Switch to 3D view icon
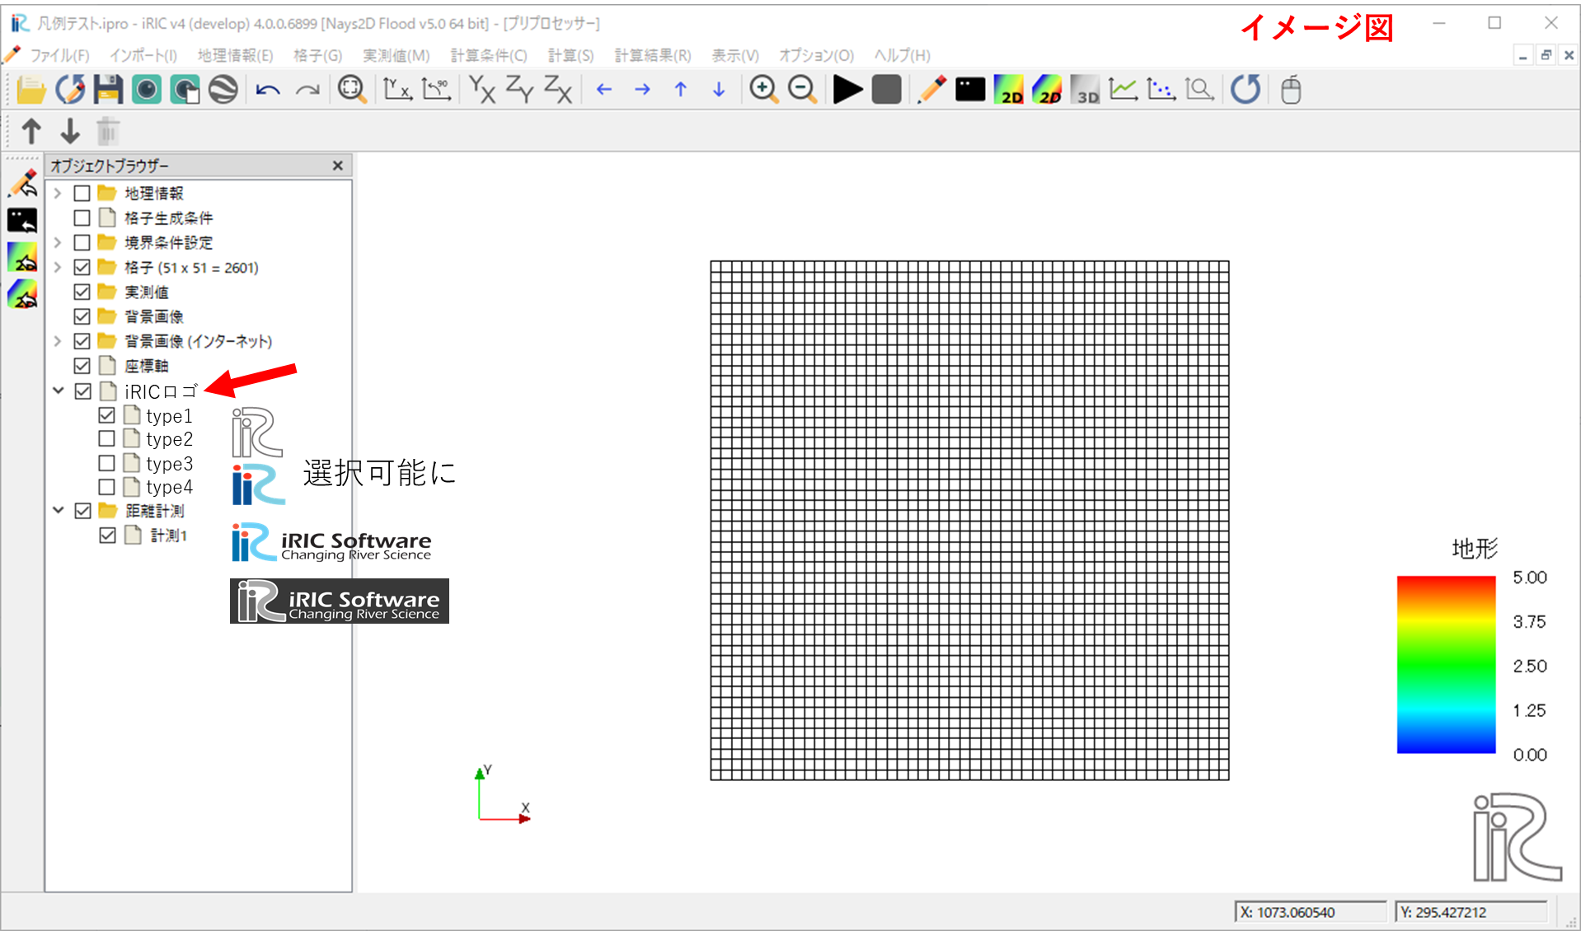 point(1085,89)
